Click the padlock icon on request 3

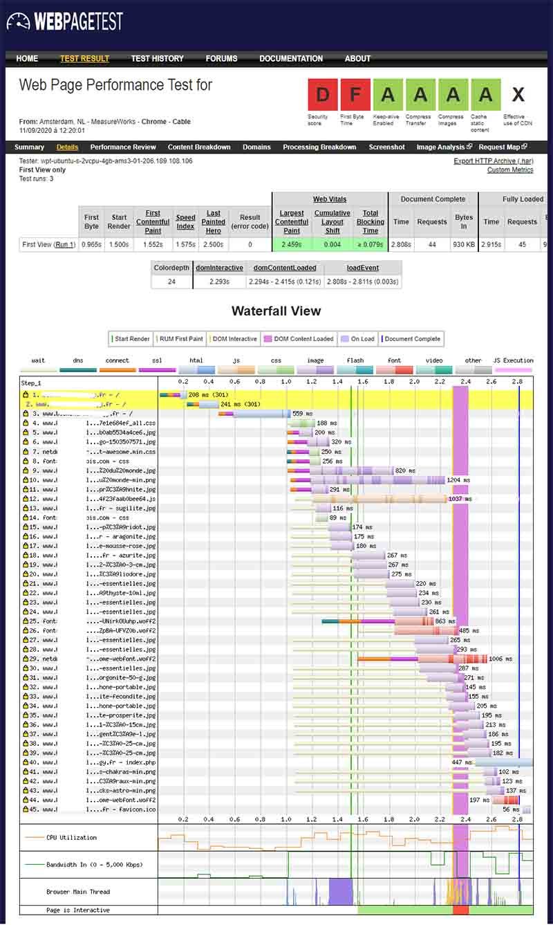coord(25,413)
